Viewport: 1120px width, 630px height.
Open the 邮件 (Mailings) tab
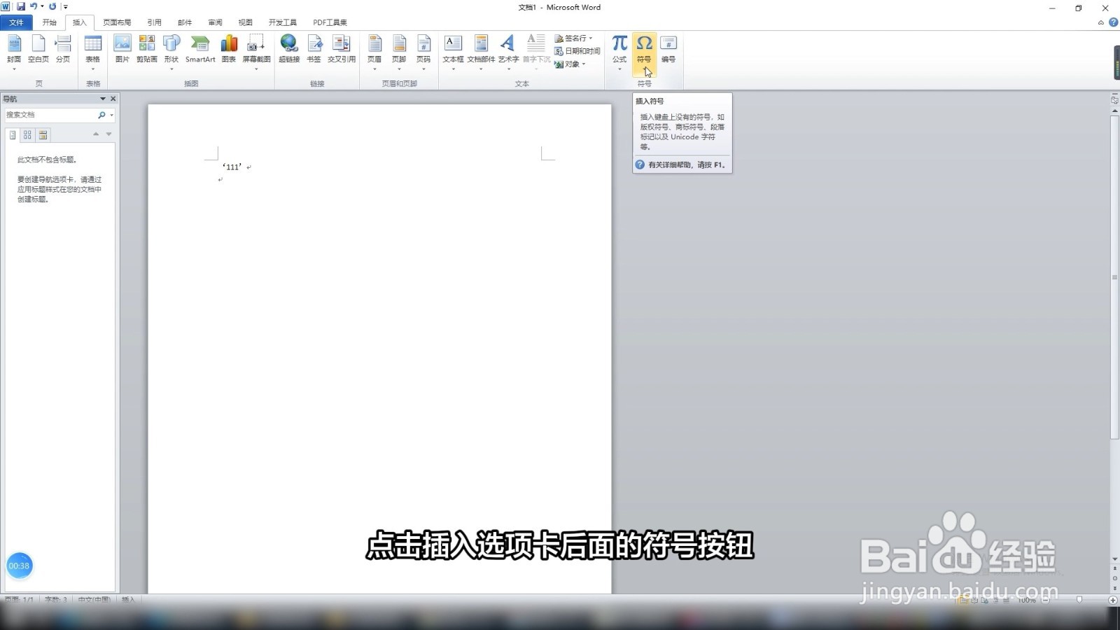click(x=185, y=22)
